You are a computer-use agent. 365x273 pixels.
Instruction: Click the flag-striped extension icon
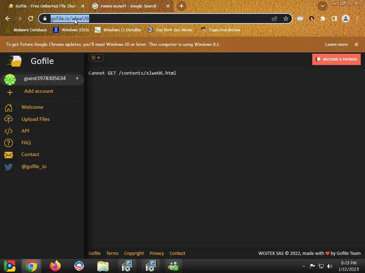[300, 18]
